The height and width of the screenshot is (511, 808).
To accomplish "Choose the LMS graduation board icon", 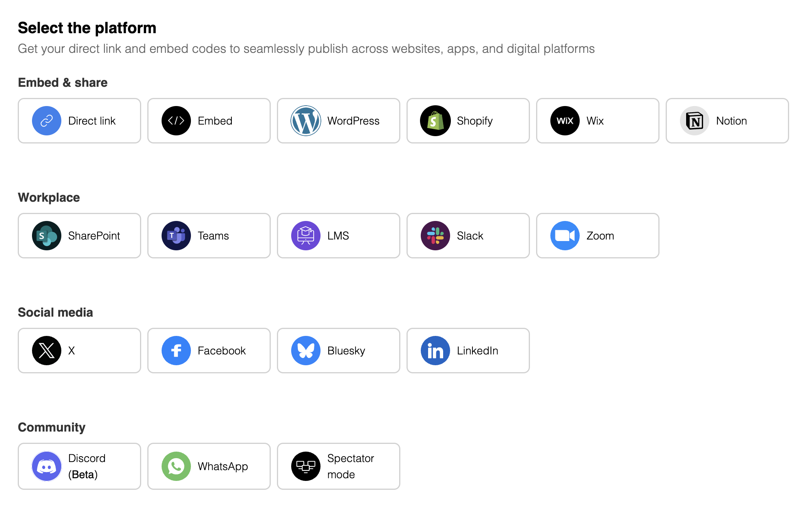I will pyautogui.click(x=306, y=236).
